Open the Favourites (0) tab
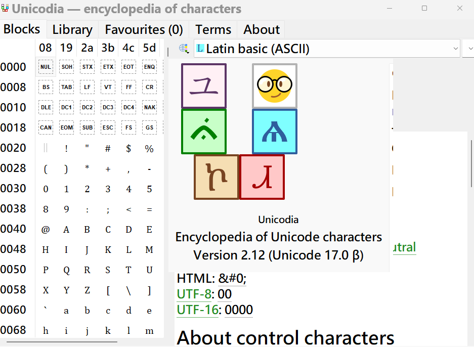The image size is (474, 347). [x=144, y=30]
